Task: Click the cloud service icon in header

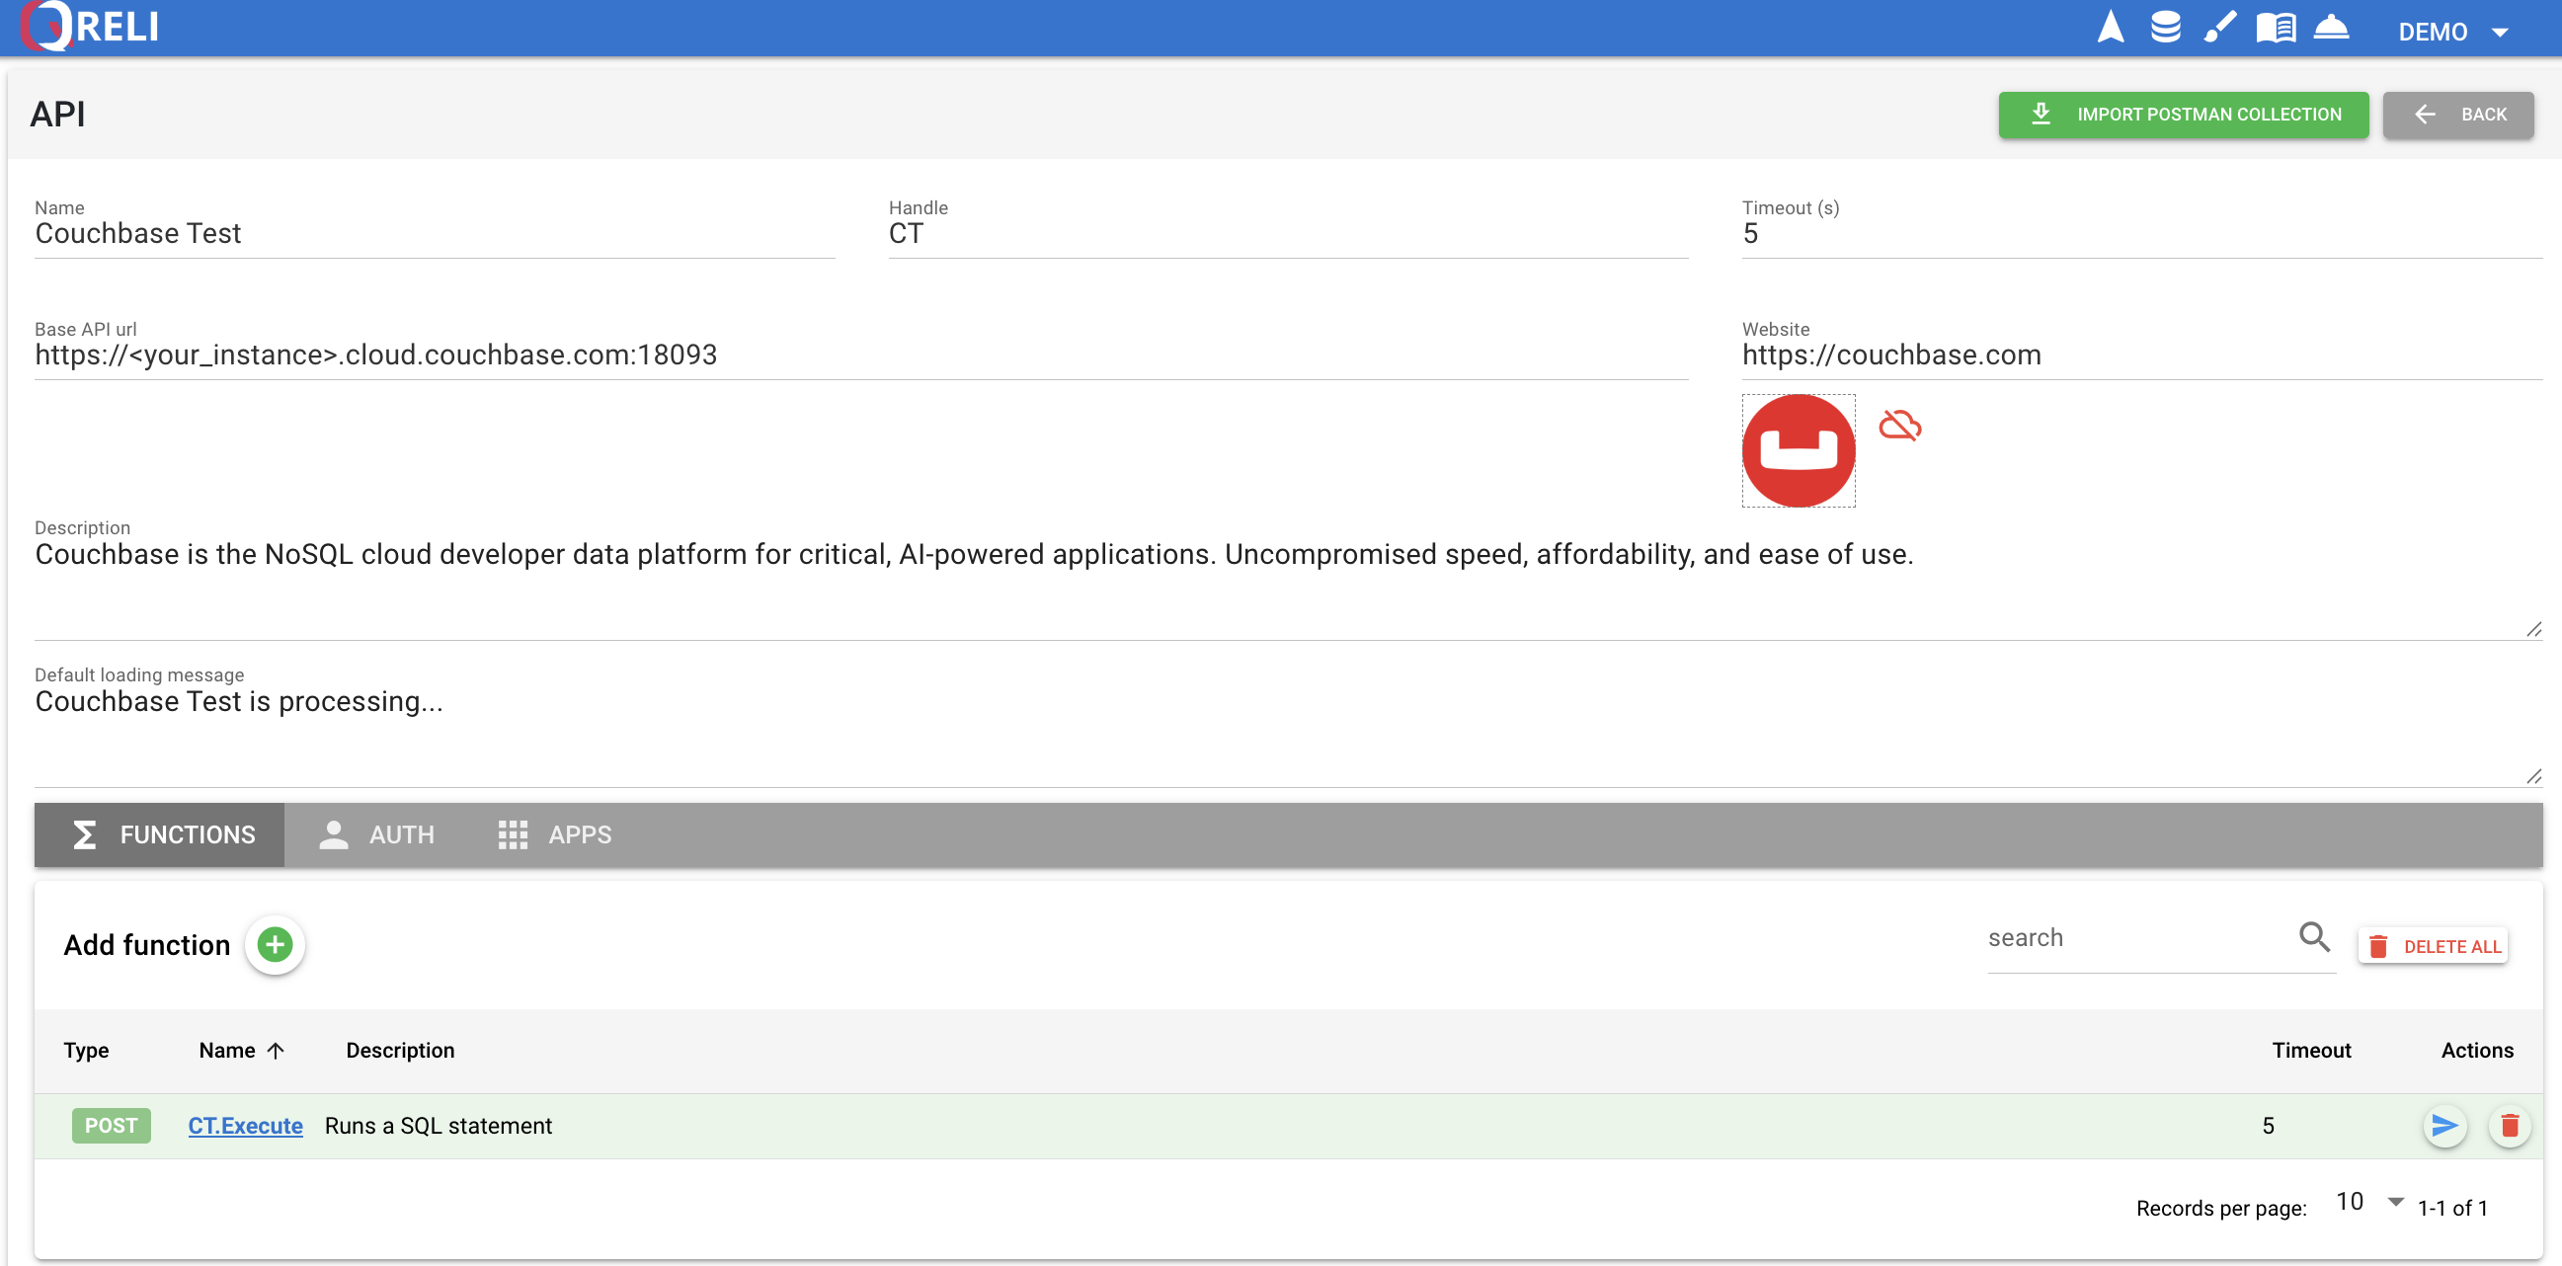Action: coord(2330,28)
